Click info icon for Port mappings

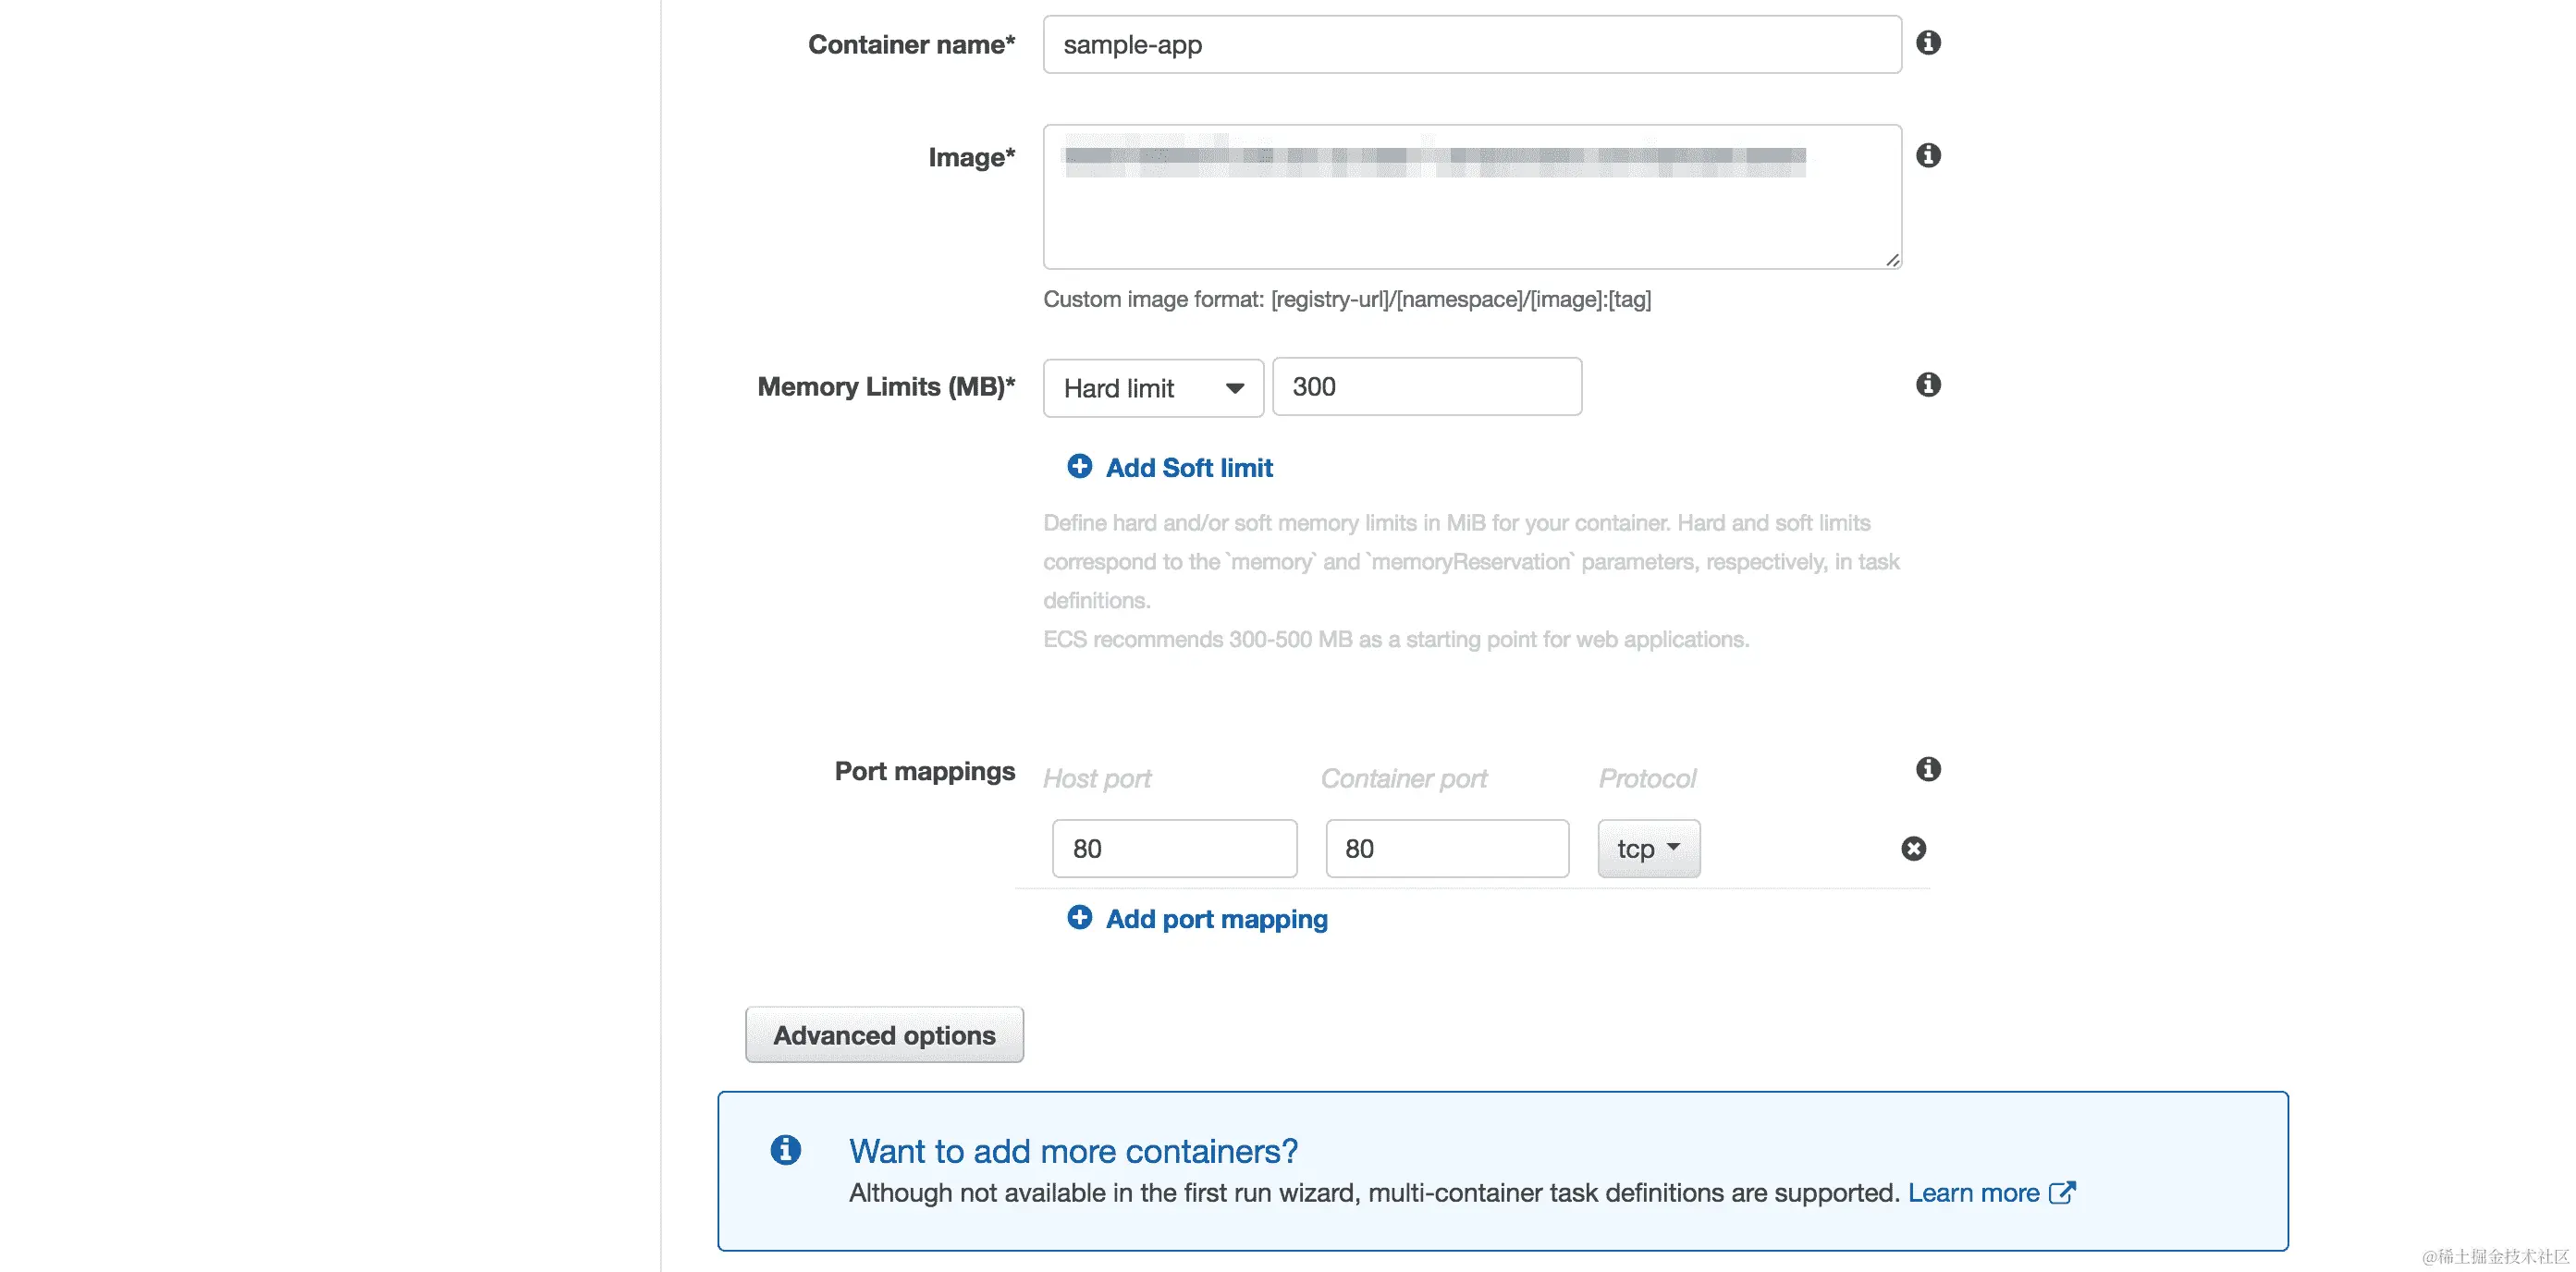1928,769
